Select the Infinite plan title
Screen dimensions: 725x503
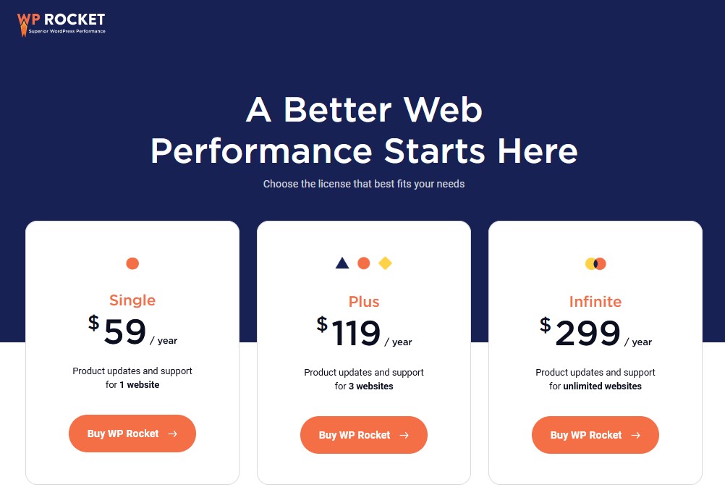point(595,301)
